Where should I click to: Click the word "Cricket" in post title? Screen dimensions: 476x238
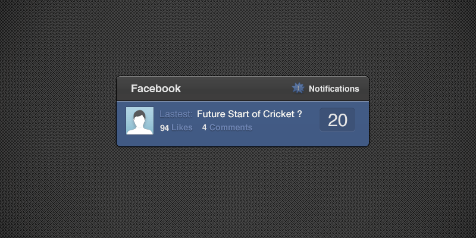[278, 114]
